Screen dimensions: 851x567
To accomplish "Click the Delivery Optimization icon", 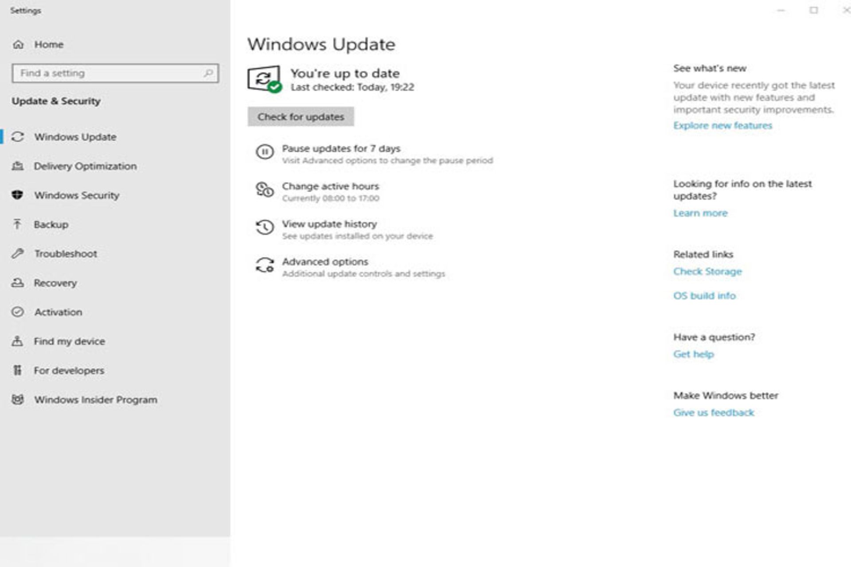I will tap(17, 166).
